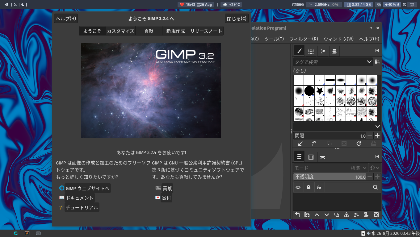Viewport: 420px width, 237px height.
Task: Open the ウィンドウ(W) menu in GIMP
Action: coord(338,39)
